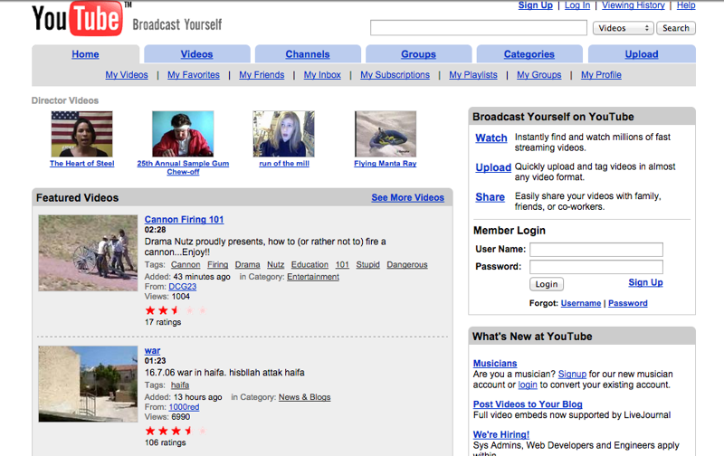This screenshot has width=724, height=456.
Task: Go to My Subscriptions
Action: [x=395, y=75]
